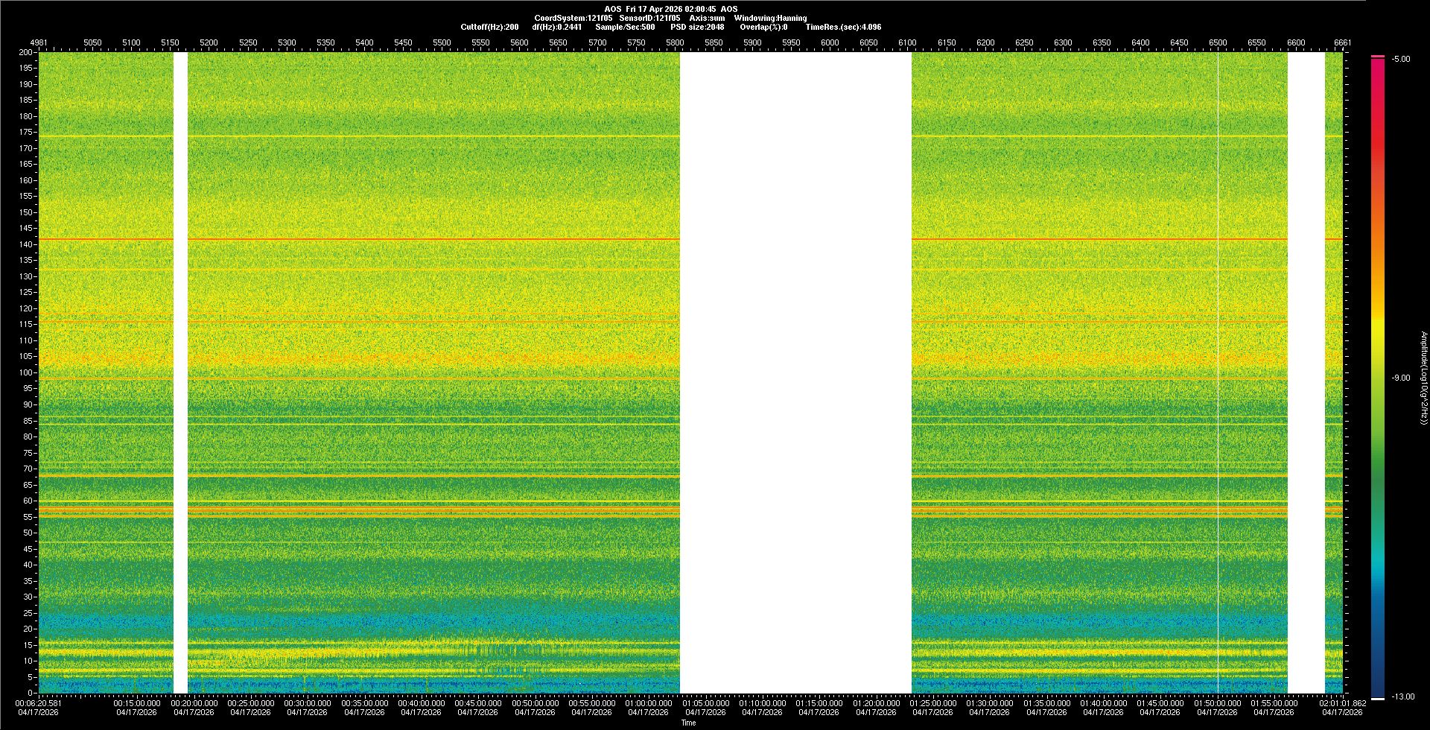Click the 'Windowing:Hanning' header text

(x=769, y=18)
